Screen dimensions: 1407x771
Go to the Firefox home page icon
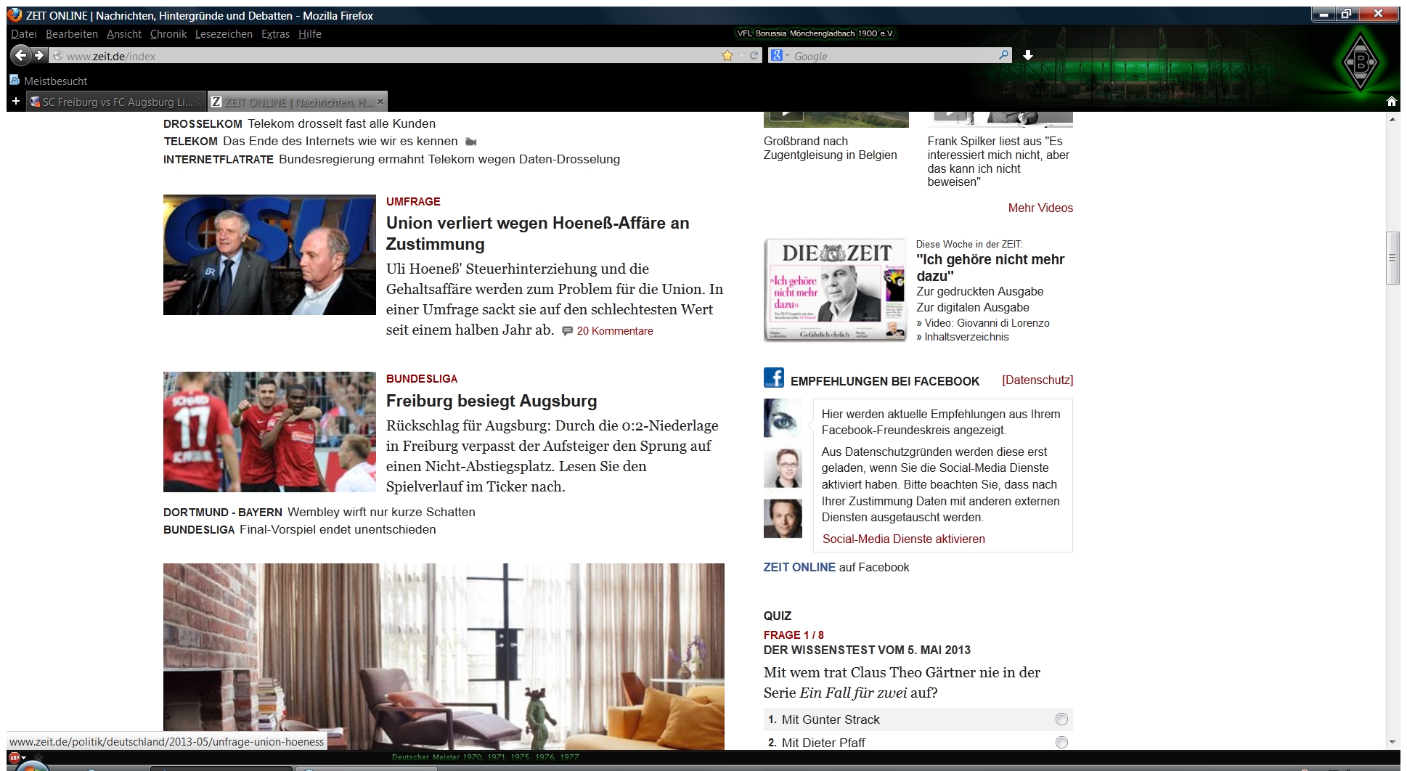1391,102
